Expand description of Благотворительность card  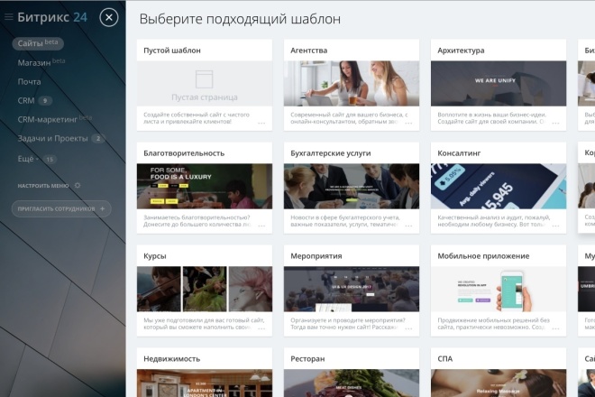click(x=261, y=226)
